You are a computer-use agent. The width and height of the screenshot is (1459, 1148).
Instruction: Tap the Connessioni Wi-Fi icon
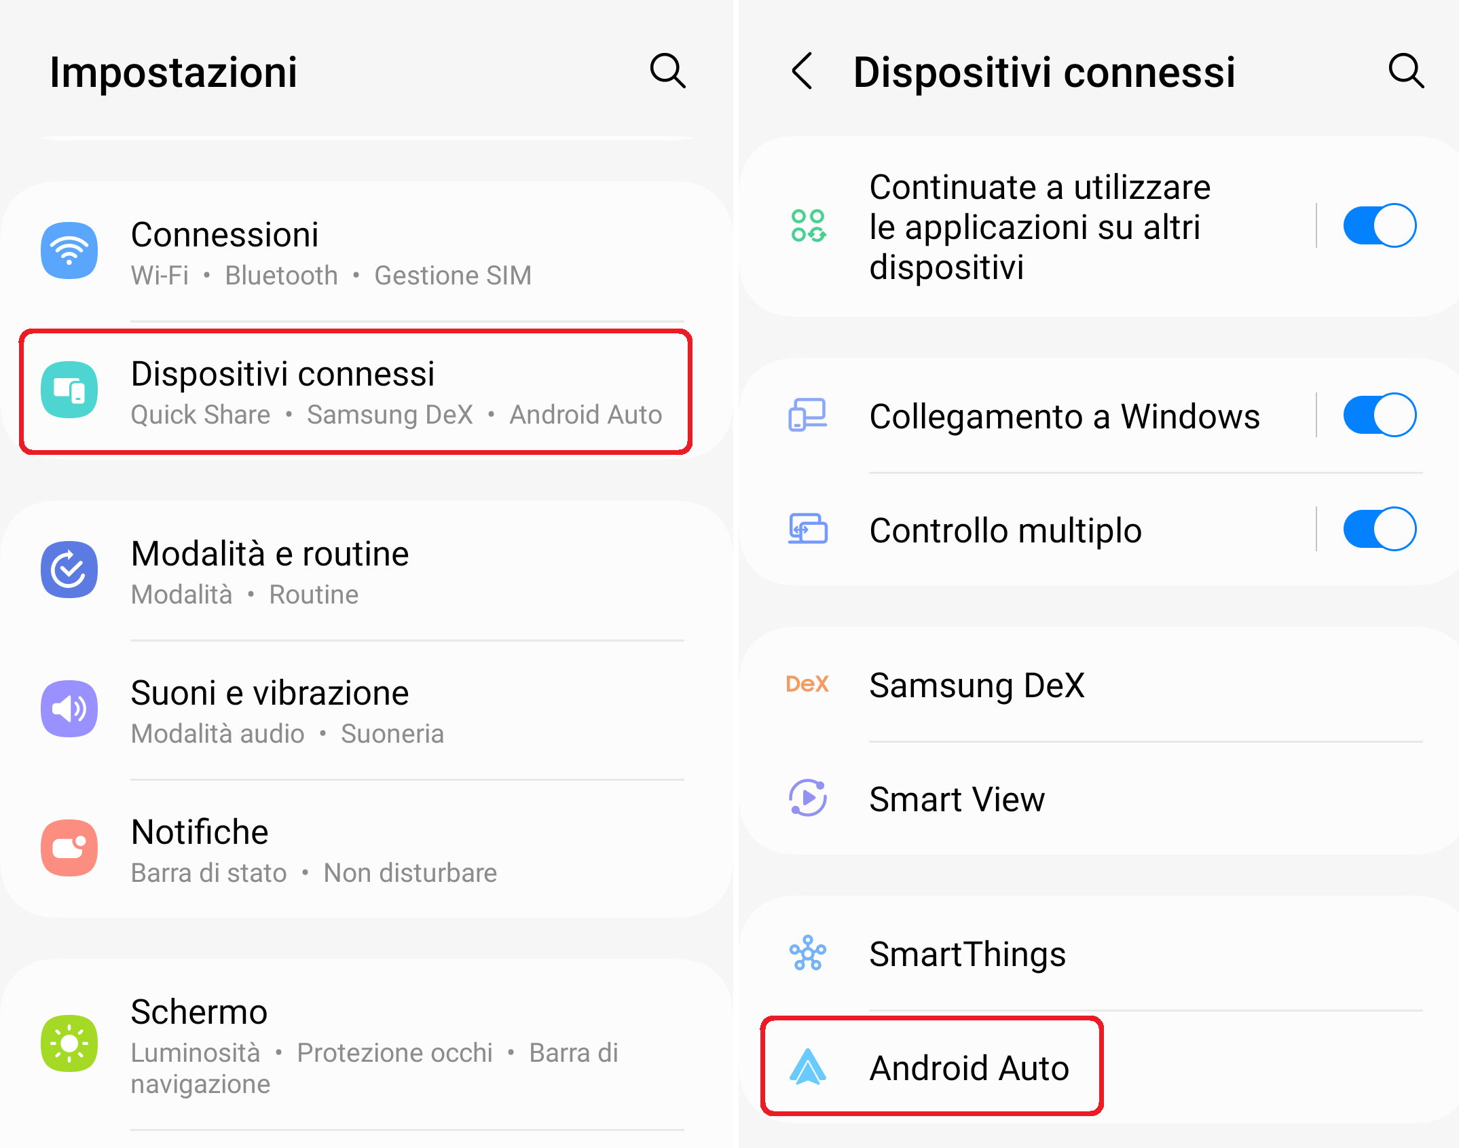(x=69, y=251)
